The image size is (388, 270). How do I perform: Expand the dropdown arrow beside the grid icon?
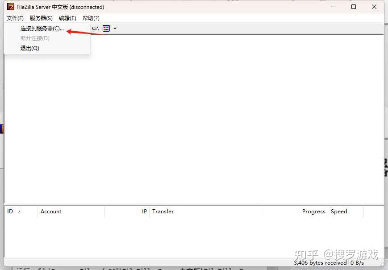click(115, 29)
